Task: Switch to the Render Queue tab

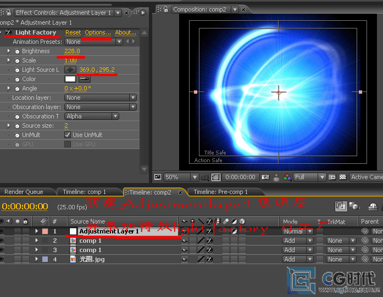Action: click(x=24, y=192)
